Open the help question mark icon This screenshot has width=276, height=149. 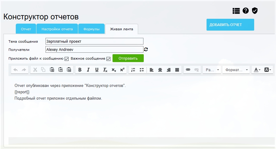tap(246, 11)
